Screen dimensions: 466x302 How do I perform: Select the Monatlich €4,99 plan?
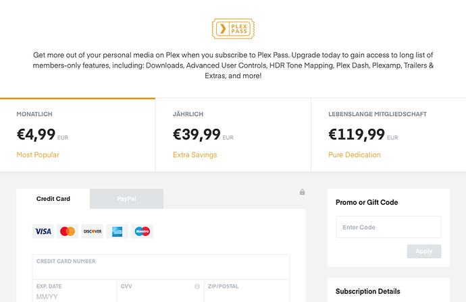78,135
